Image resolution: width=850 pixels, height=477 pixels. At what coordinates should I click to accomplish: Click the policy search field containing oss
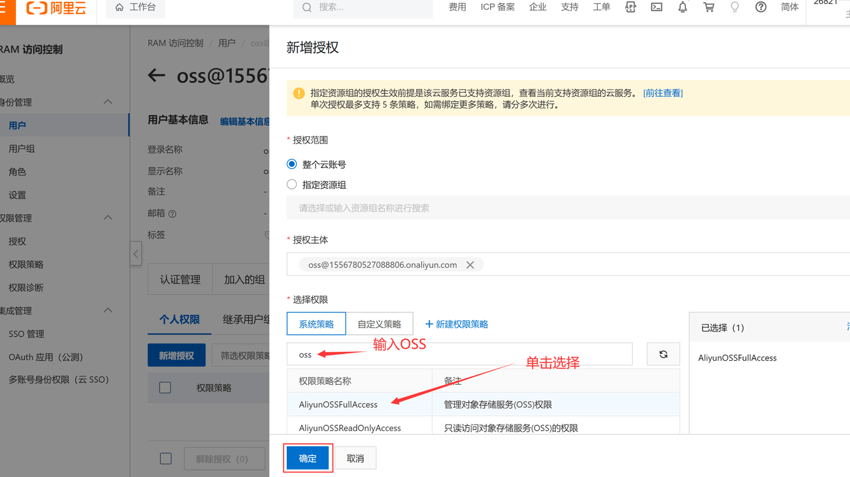tap(460, 354)
